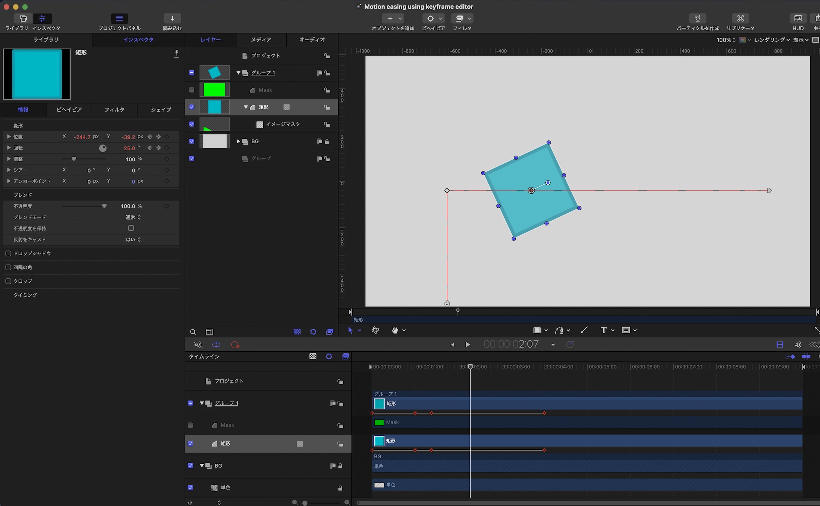The image size is (820, 506).
Task: Toggle the record keyframes button
Action: click(235, 345)
